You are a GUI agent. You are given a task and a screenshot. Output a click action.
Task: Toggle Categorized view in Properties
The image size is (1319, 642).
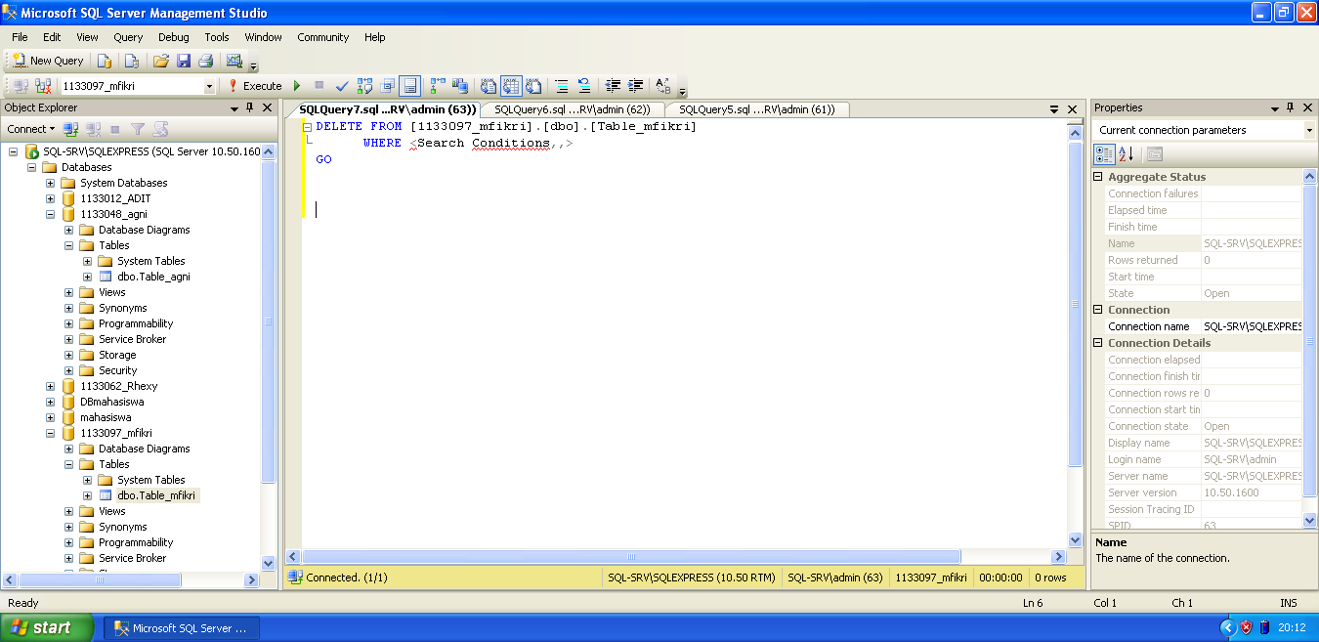[x=1104, y=154]
